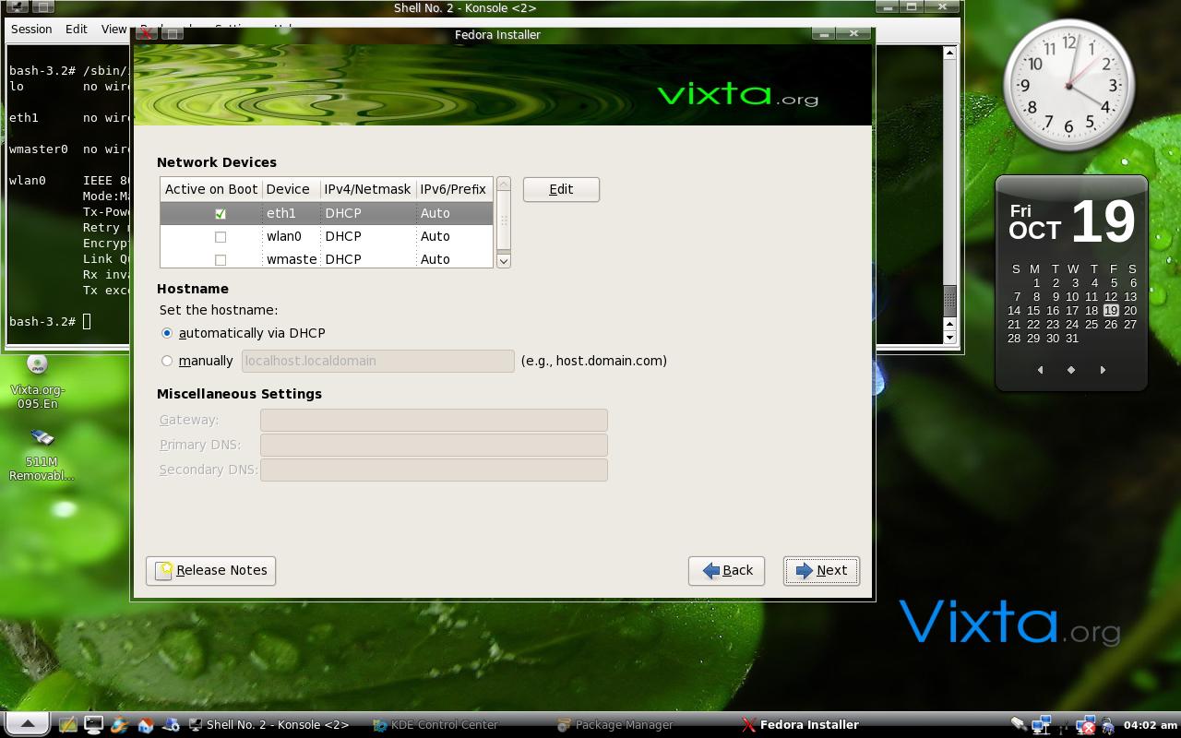
Task: Select the eth1 device row
Action: pos(327,213)
